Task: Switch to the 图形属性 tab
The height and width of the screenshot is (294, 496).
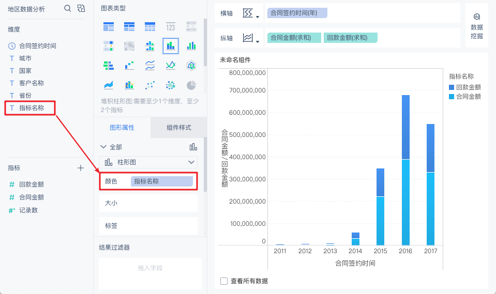Action: point(122,128)
